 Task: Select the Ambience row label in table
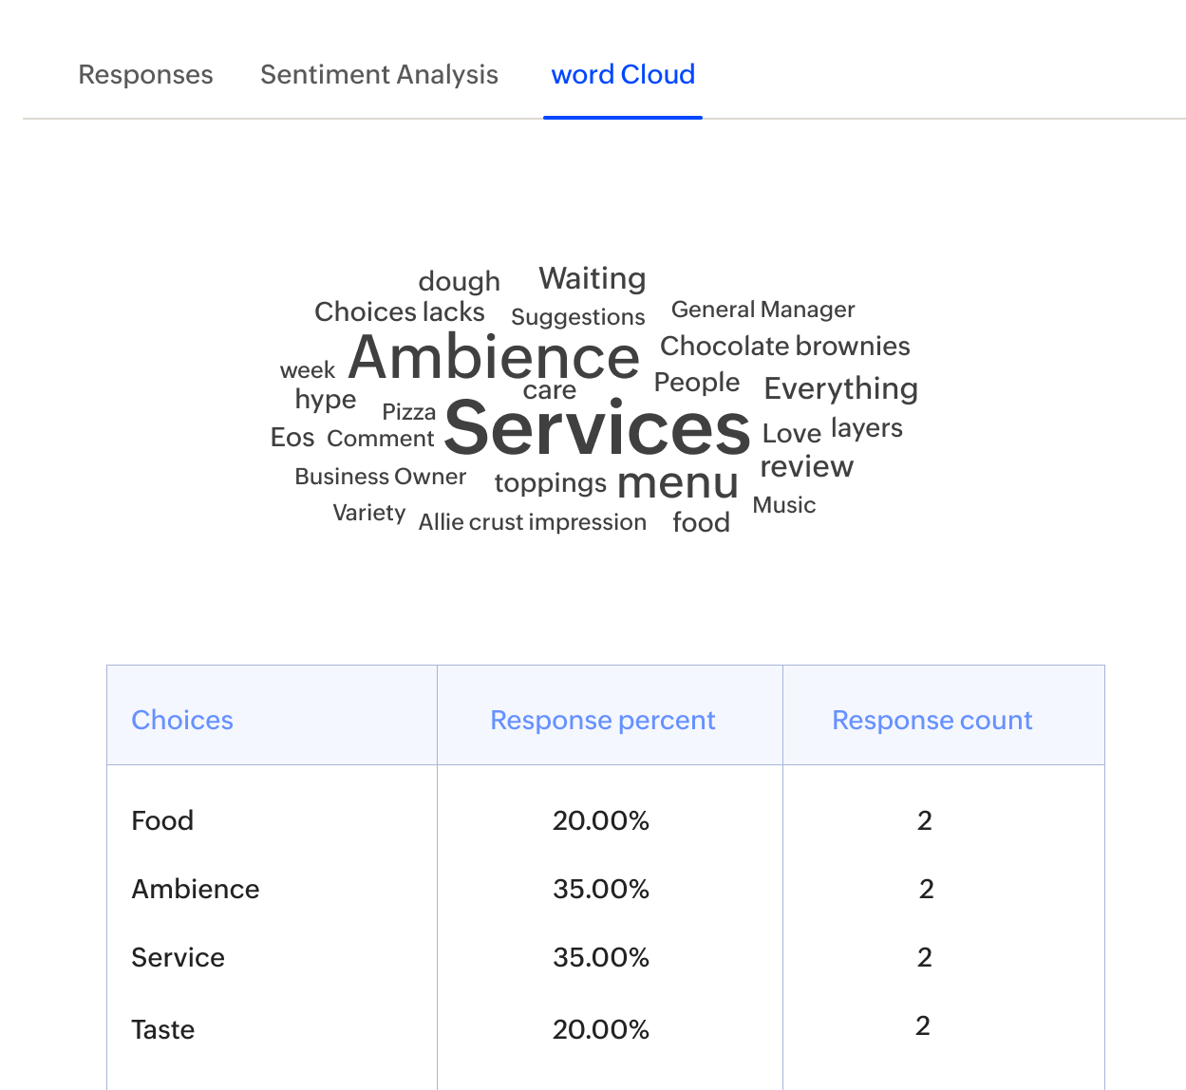[x=196, y=889]
